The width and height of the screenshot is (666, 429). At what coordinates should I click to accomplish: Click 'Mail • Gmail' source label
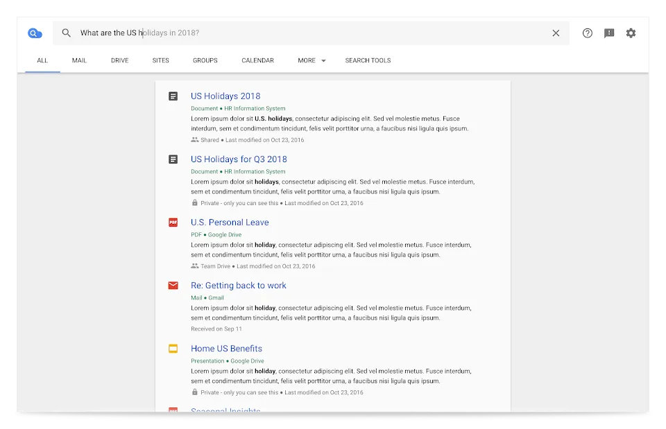pos(207,298)
